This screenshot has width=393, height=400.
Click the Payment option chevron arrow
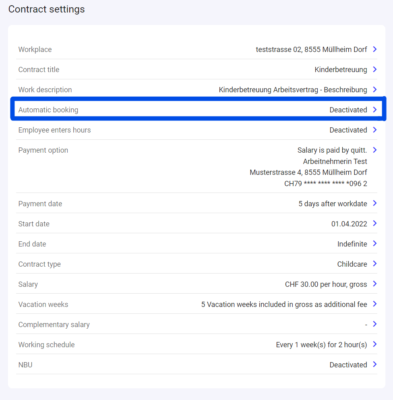tap(374, 150)
